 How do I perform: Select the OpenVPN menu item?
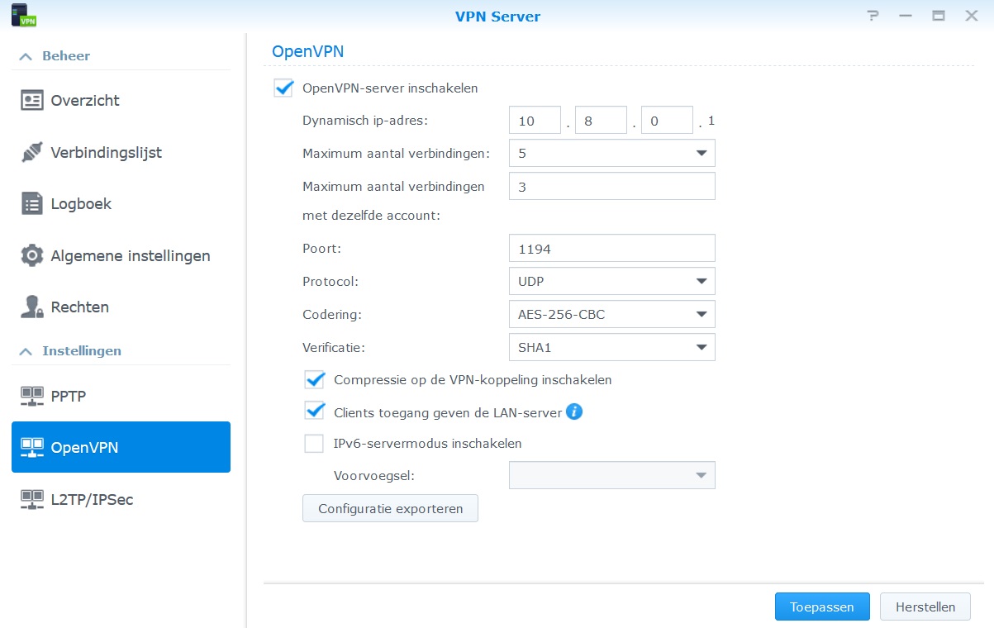121,448
